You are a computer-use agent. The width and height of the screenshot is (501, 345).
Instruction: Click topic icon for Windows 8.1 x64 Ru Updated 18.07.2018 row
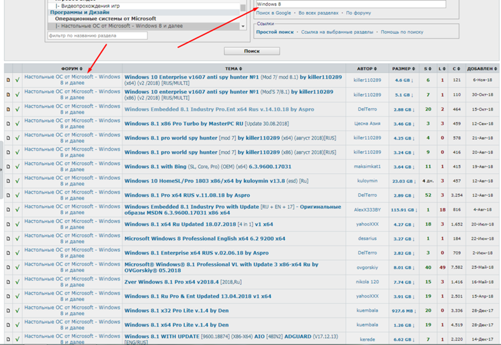point(8,224)
